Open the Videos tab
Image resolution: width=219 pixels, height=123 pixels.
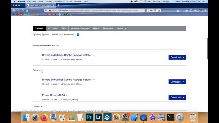(x=96, y=28)
